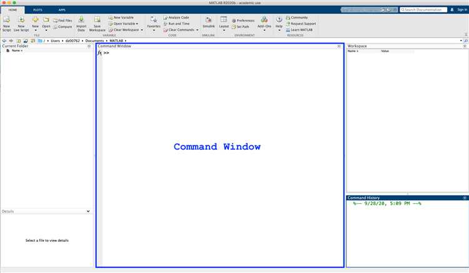
Task: Expand the New dropdown arrow
Action: pyautogui.click(x=35, y=31)
